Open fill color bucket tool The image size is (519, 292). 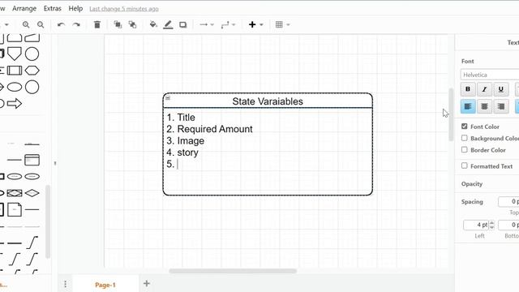click(x=153, y=24)
